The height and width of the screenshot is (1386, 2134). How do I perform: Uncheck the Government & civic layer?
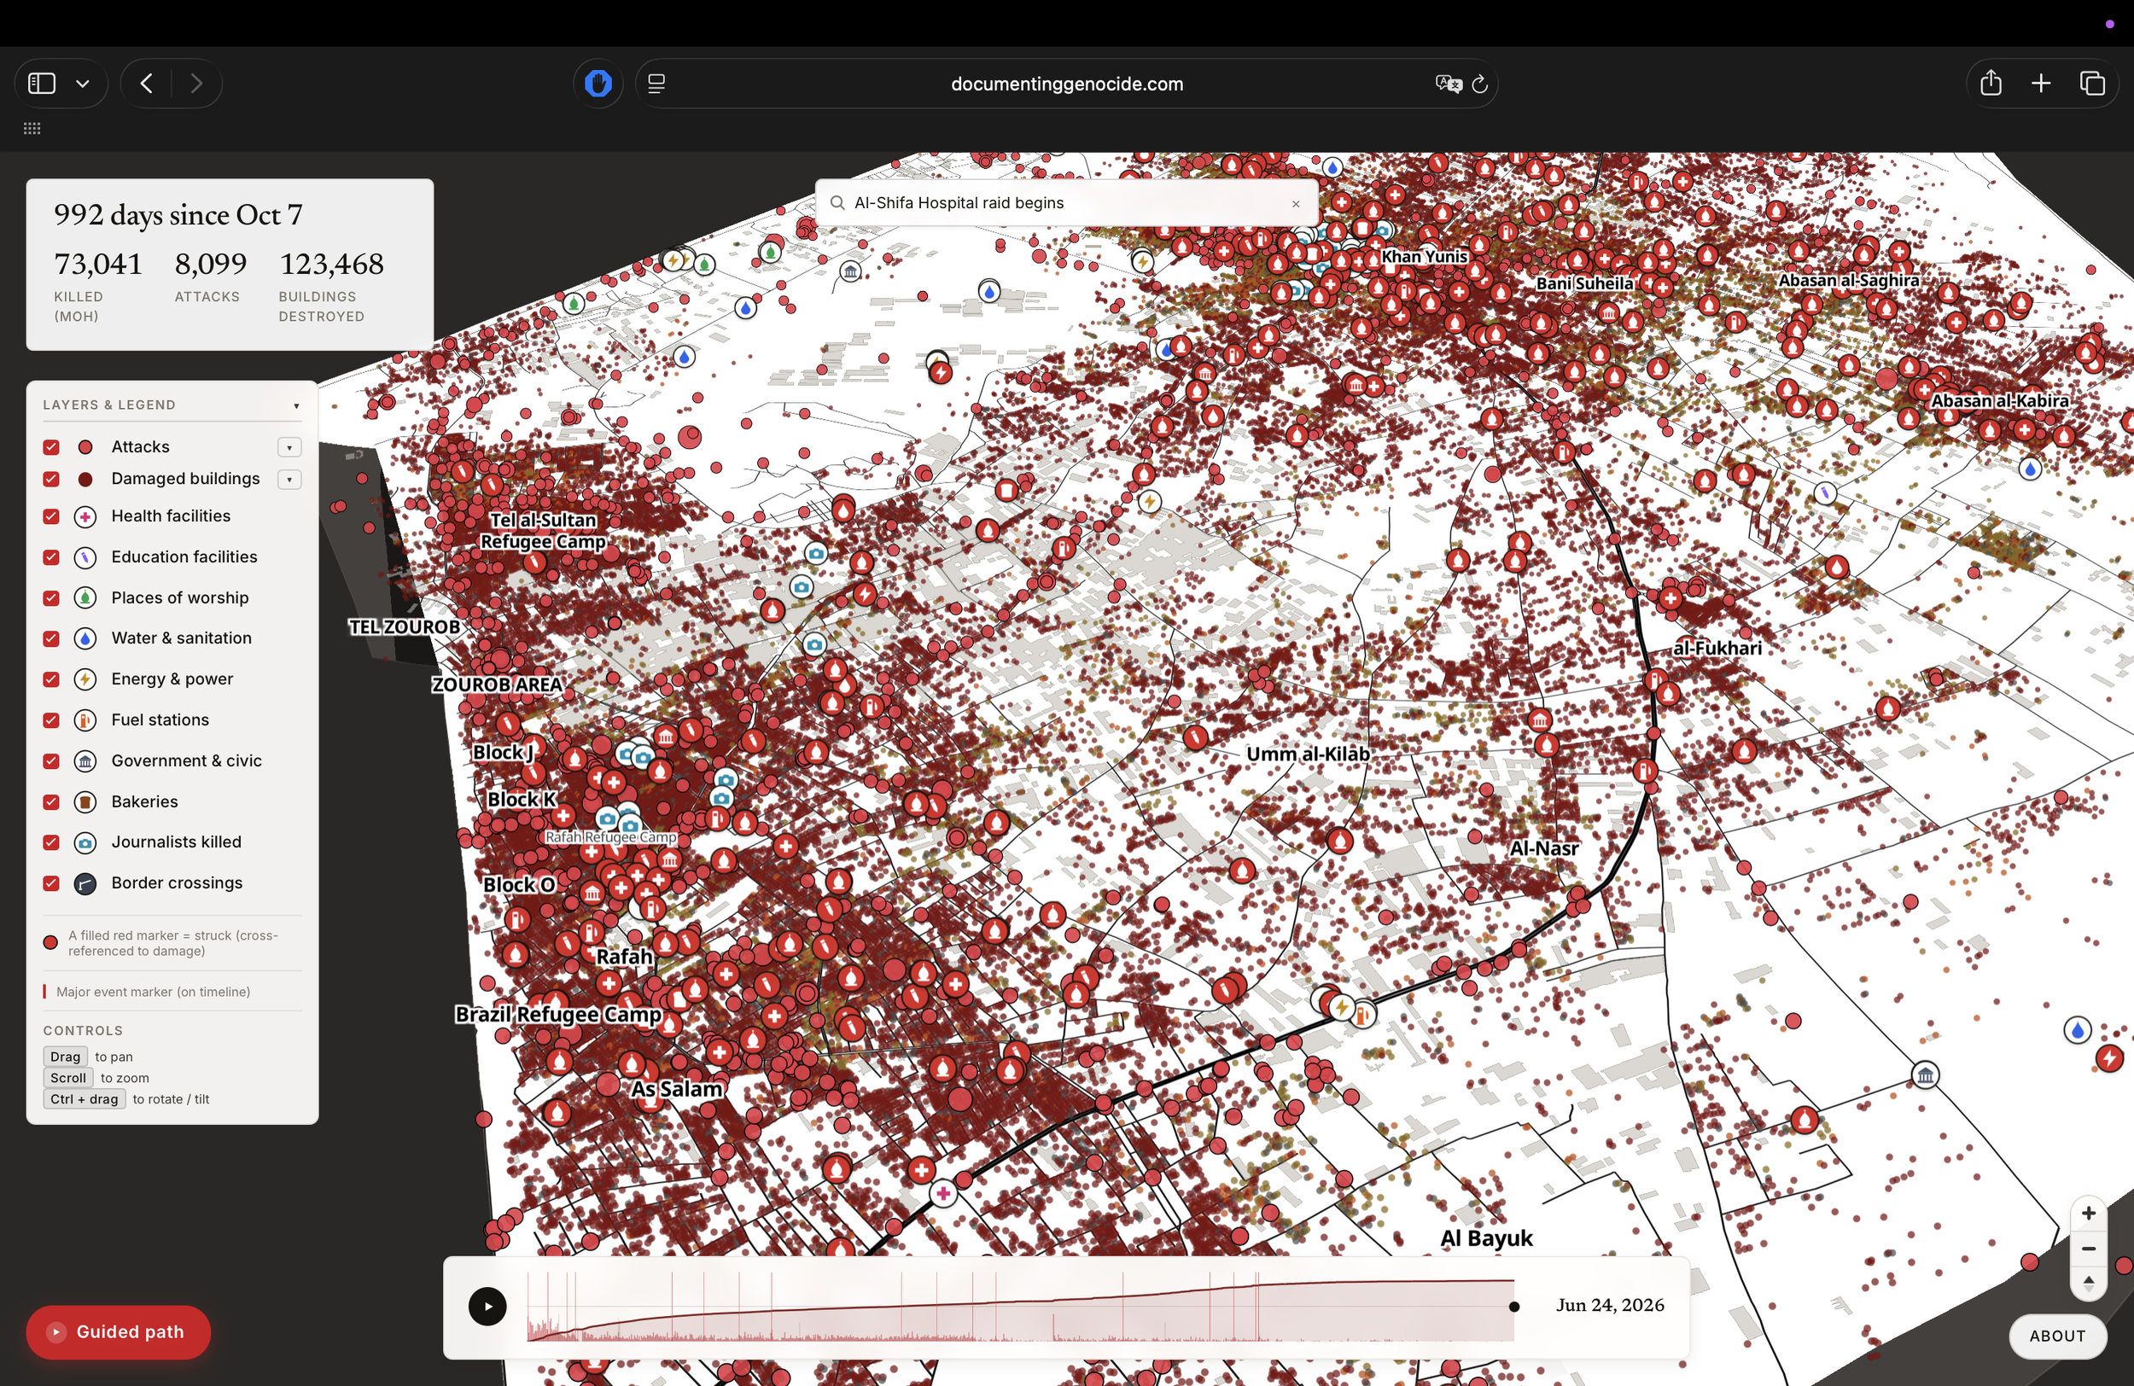click(x=51, y=761)
